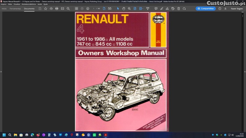Click the Adobe Acrobat taskbar icon

point(106,135)
